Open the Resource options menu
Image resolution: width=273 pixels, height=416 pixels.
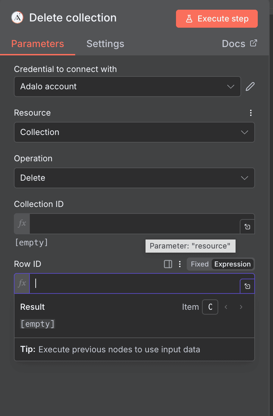pos(250,112)
